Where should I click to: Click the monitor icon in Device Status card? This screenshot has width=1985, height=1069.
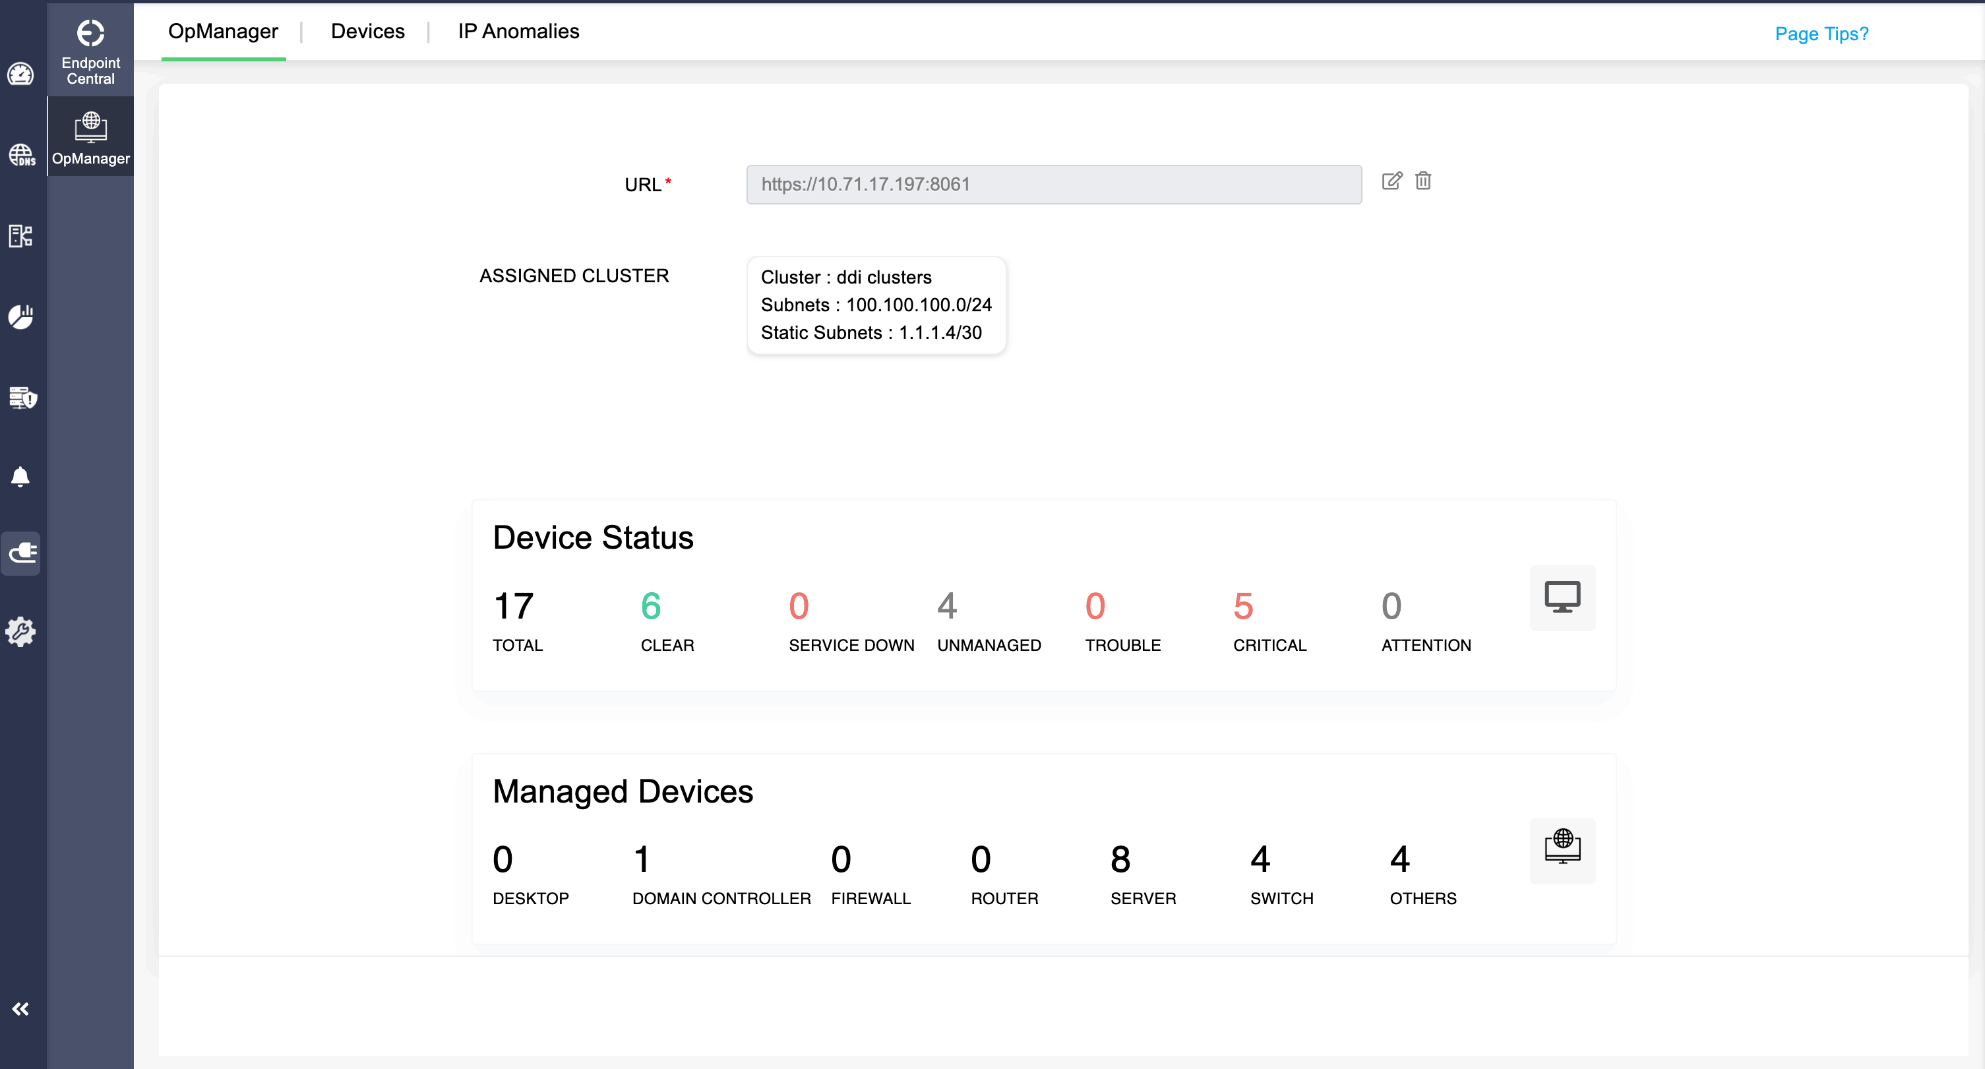click(1562, 598)
